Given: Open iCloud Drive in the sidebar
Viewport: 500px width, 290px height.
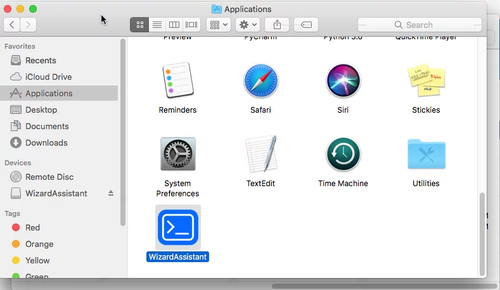Looking at the screenshot, I should pyautogui.click(x=59, y=77).
